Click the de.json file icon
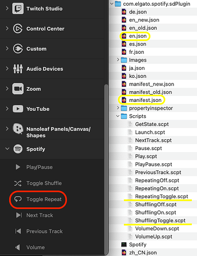Viewport: 197px width, 256px height. pyautogui.click(x=124, y=12)
